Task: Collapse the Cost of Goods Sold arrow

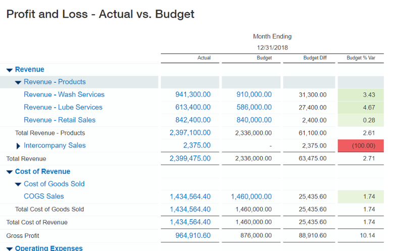Action: (x=18, y=184)
